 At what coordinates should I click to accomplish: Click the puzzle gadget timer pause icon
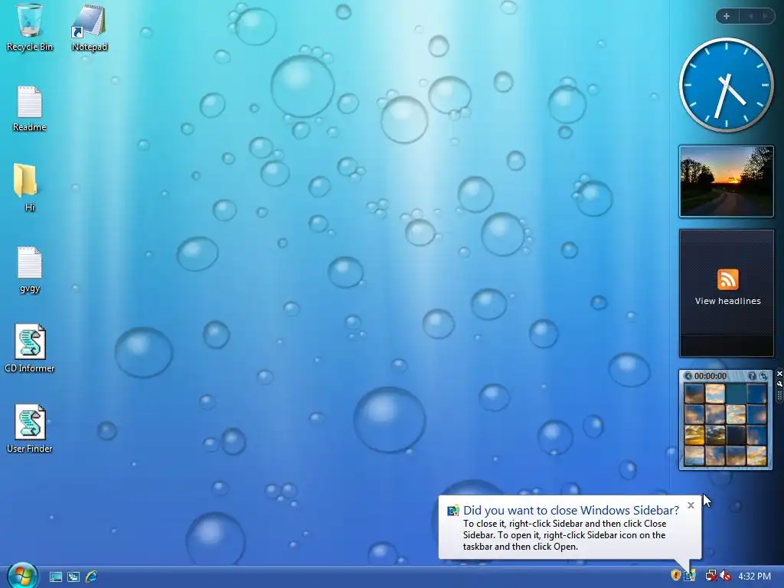(x=688, y=376)
